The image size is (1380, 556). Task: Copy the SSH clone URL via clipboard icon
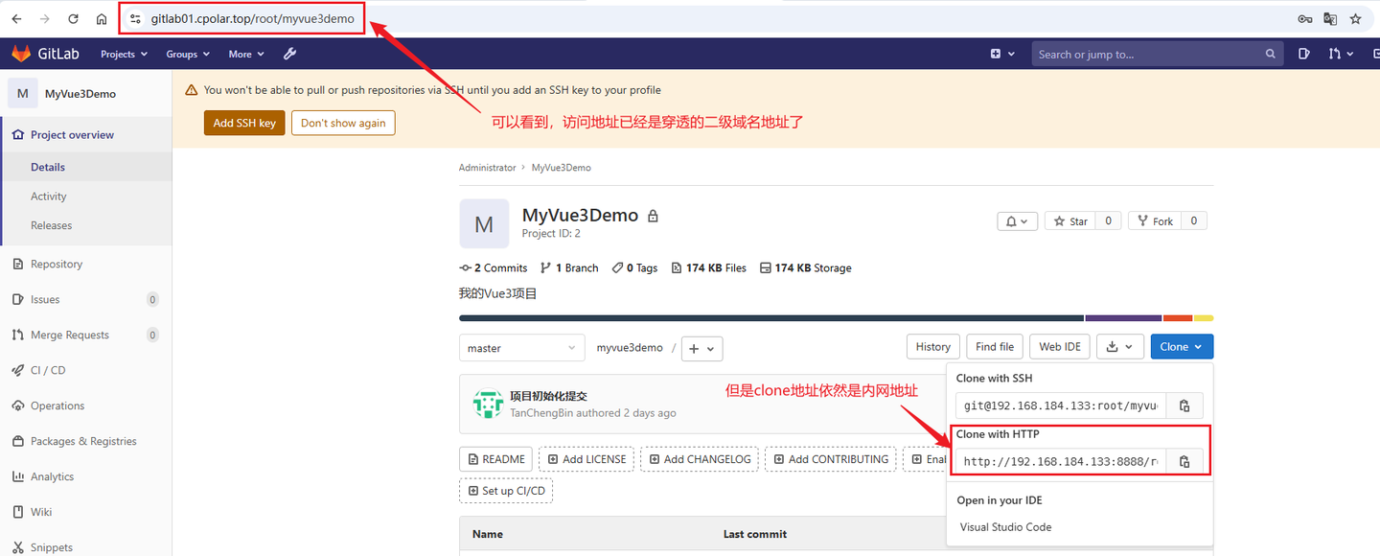point(1184,405)
